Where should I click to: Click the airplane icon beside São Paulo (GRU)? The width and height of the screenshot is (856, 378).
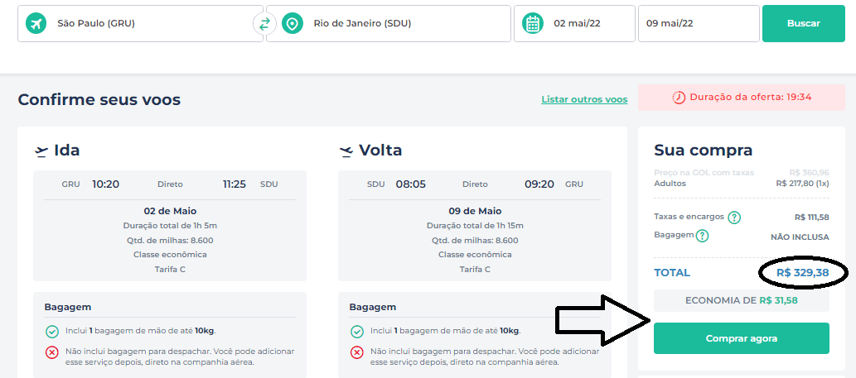[36, 23]
